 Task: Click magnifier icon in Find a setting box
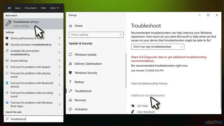[x=121, y=35]
